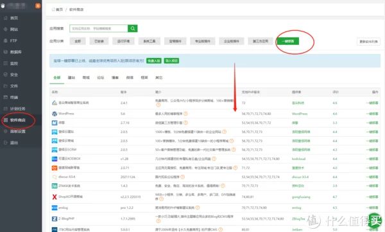Click the help icon in discuz-X3.4 description
Image resolution: width=385 pixels, height=232 pixels.
(182, 177)
